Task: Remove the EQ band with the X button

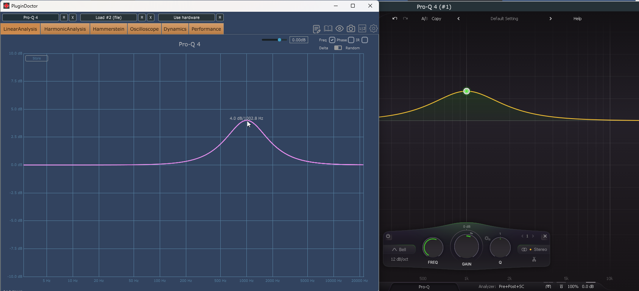Action: 545,236
